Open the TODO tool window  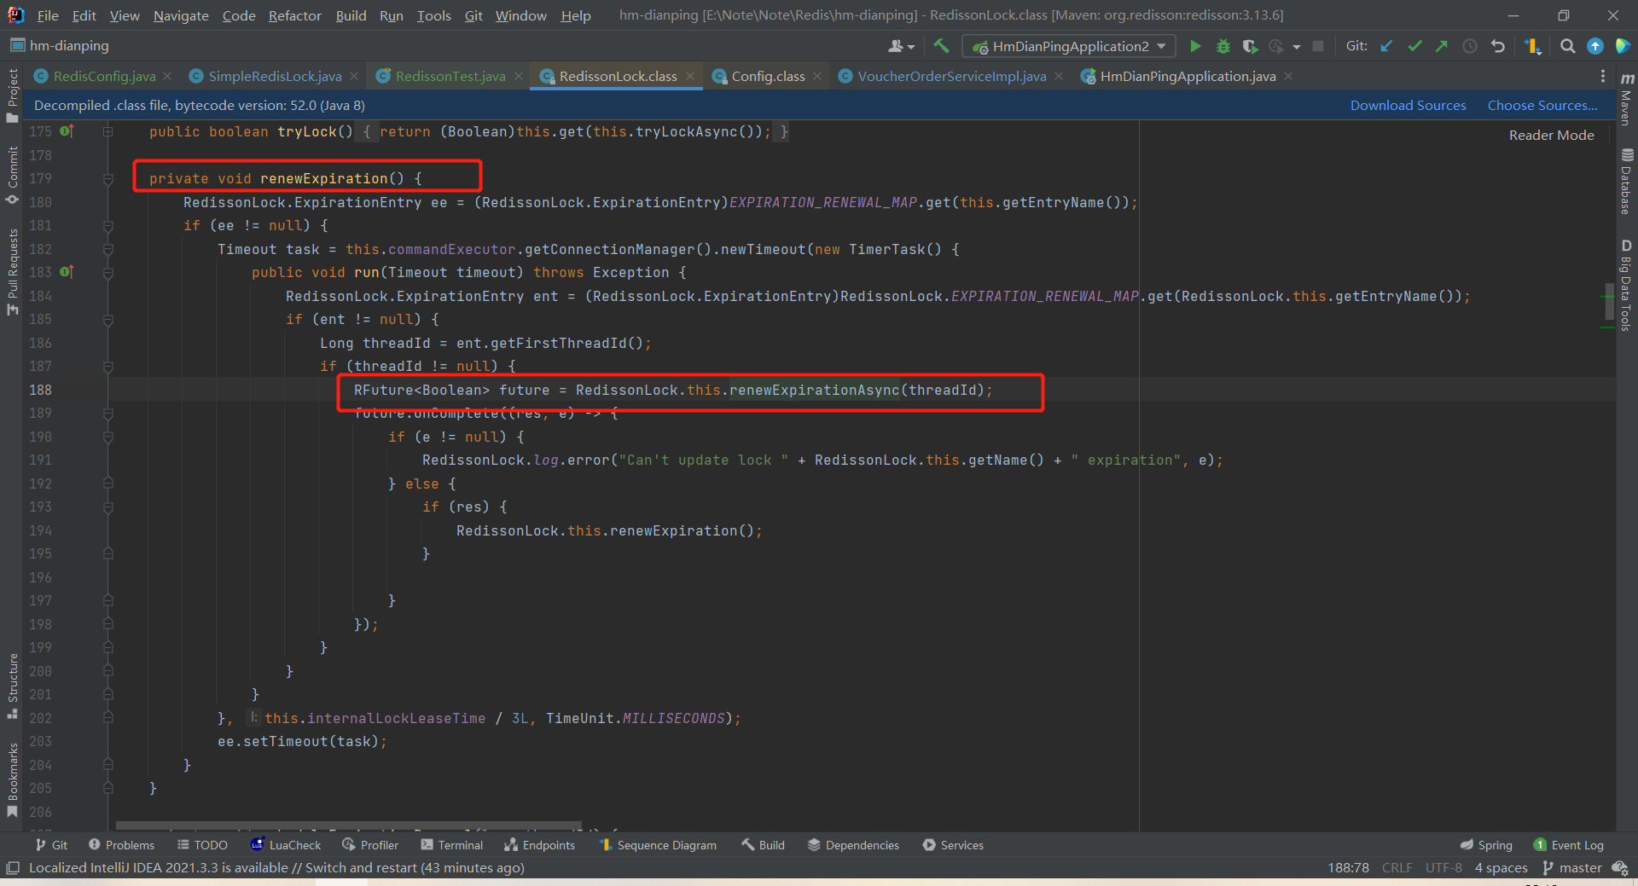[202, 845]
